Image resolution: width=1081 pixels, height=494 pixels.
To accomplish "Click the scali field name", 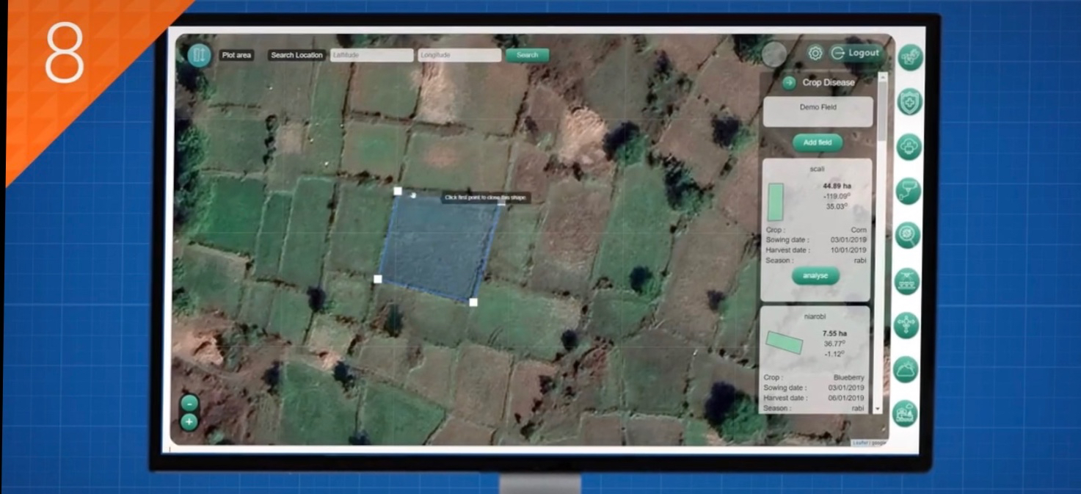I will [x=816, y=169].
